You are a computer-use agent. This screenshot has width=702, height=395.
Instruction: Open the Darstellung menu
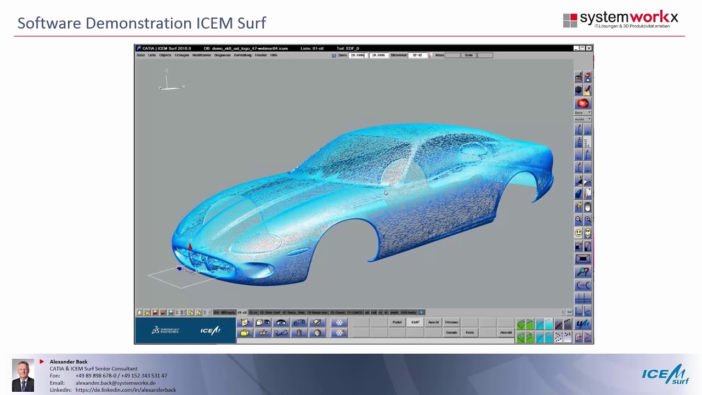242,55
